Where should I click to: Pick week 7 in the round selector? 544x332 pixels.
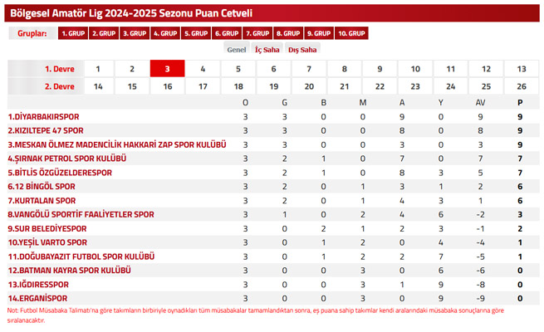[x=309, y=69]
